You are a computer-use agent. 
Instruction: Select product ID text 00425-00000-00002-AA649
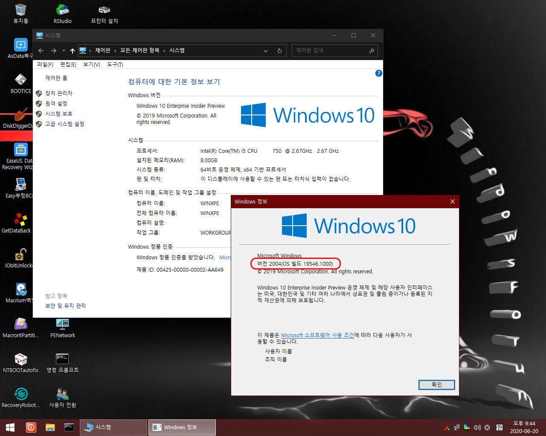coord(190,270)
